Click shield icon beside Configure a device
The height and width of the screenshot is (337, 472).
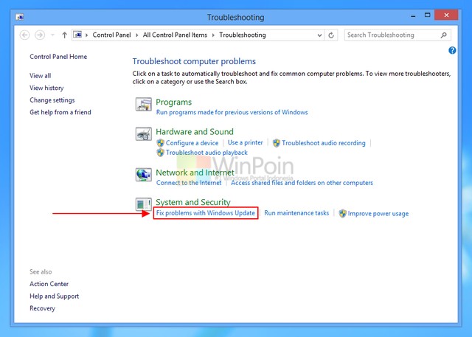point(161,143)
